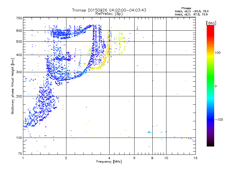
Task: Click the x-axis tick label '8'
Action: [x=152, y=158]
